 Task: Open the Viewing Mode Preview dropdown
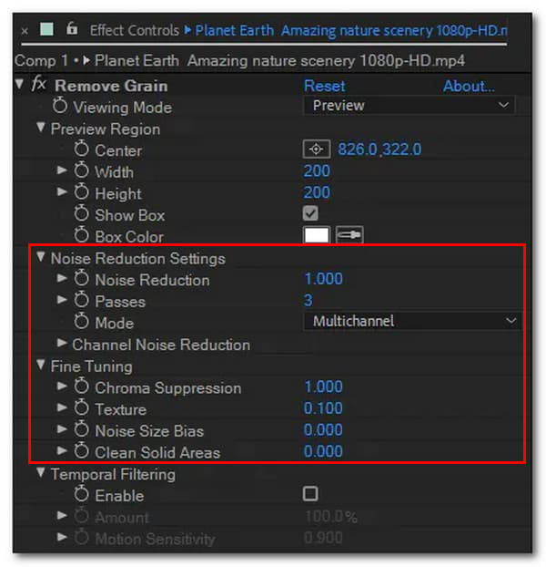coord(409,106)
